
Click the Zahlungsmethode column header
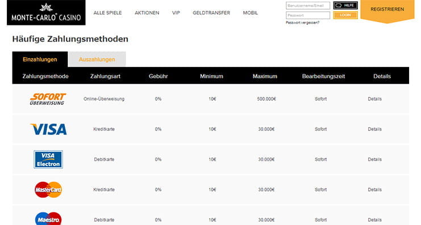(x=45, y=77)
